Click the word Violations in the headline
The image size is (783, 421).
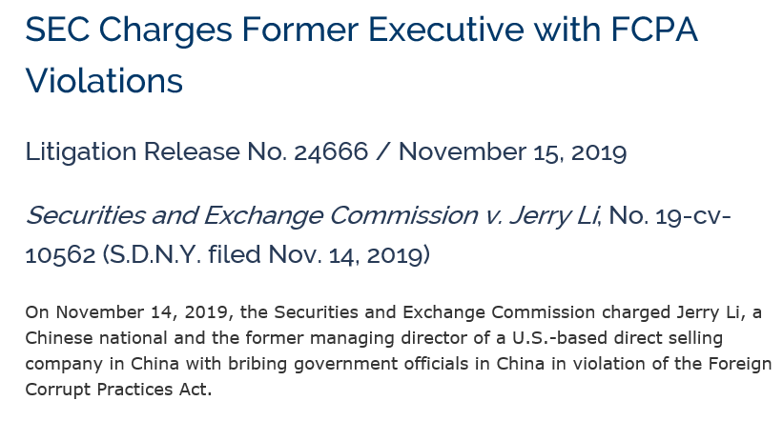(x=104, y=80)
